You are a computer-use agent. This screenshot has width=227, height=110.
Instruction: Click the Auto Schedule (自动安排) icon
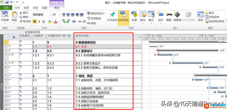pyautogui.click(x=123, y=14)
